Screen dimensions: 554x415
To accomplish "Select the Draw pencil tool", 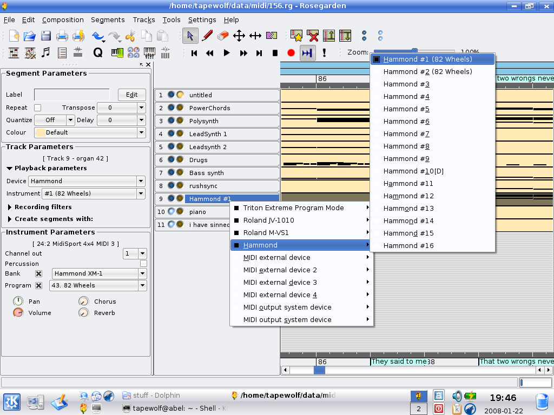I will [207, 36].
